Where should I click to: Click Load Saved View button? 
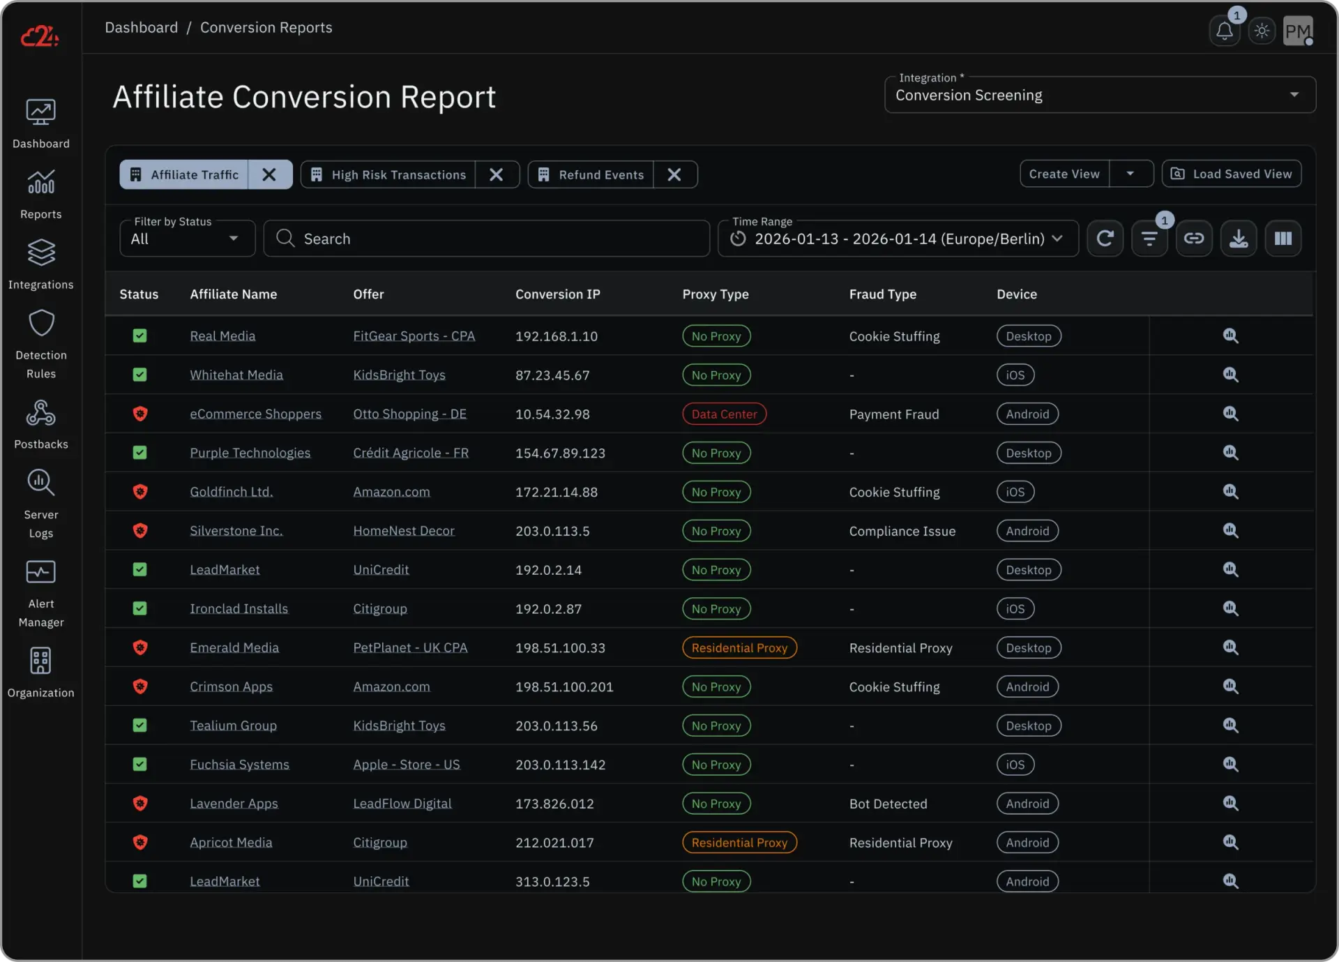(x=1232, y=174)
